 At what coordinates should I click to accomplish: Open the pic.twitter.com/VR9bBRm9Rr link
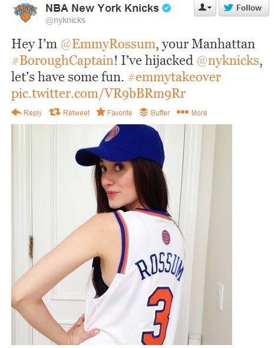point(98,94)
